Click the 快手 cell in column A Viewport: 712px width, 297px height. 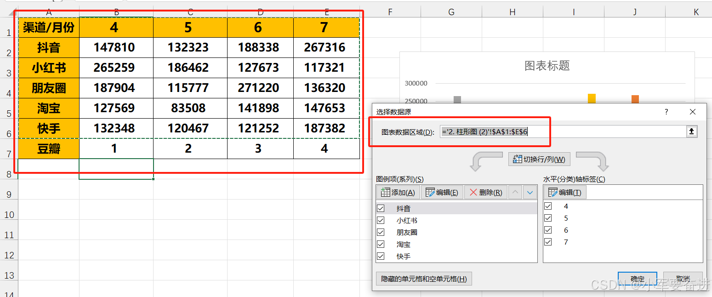(49, 129)
